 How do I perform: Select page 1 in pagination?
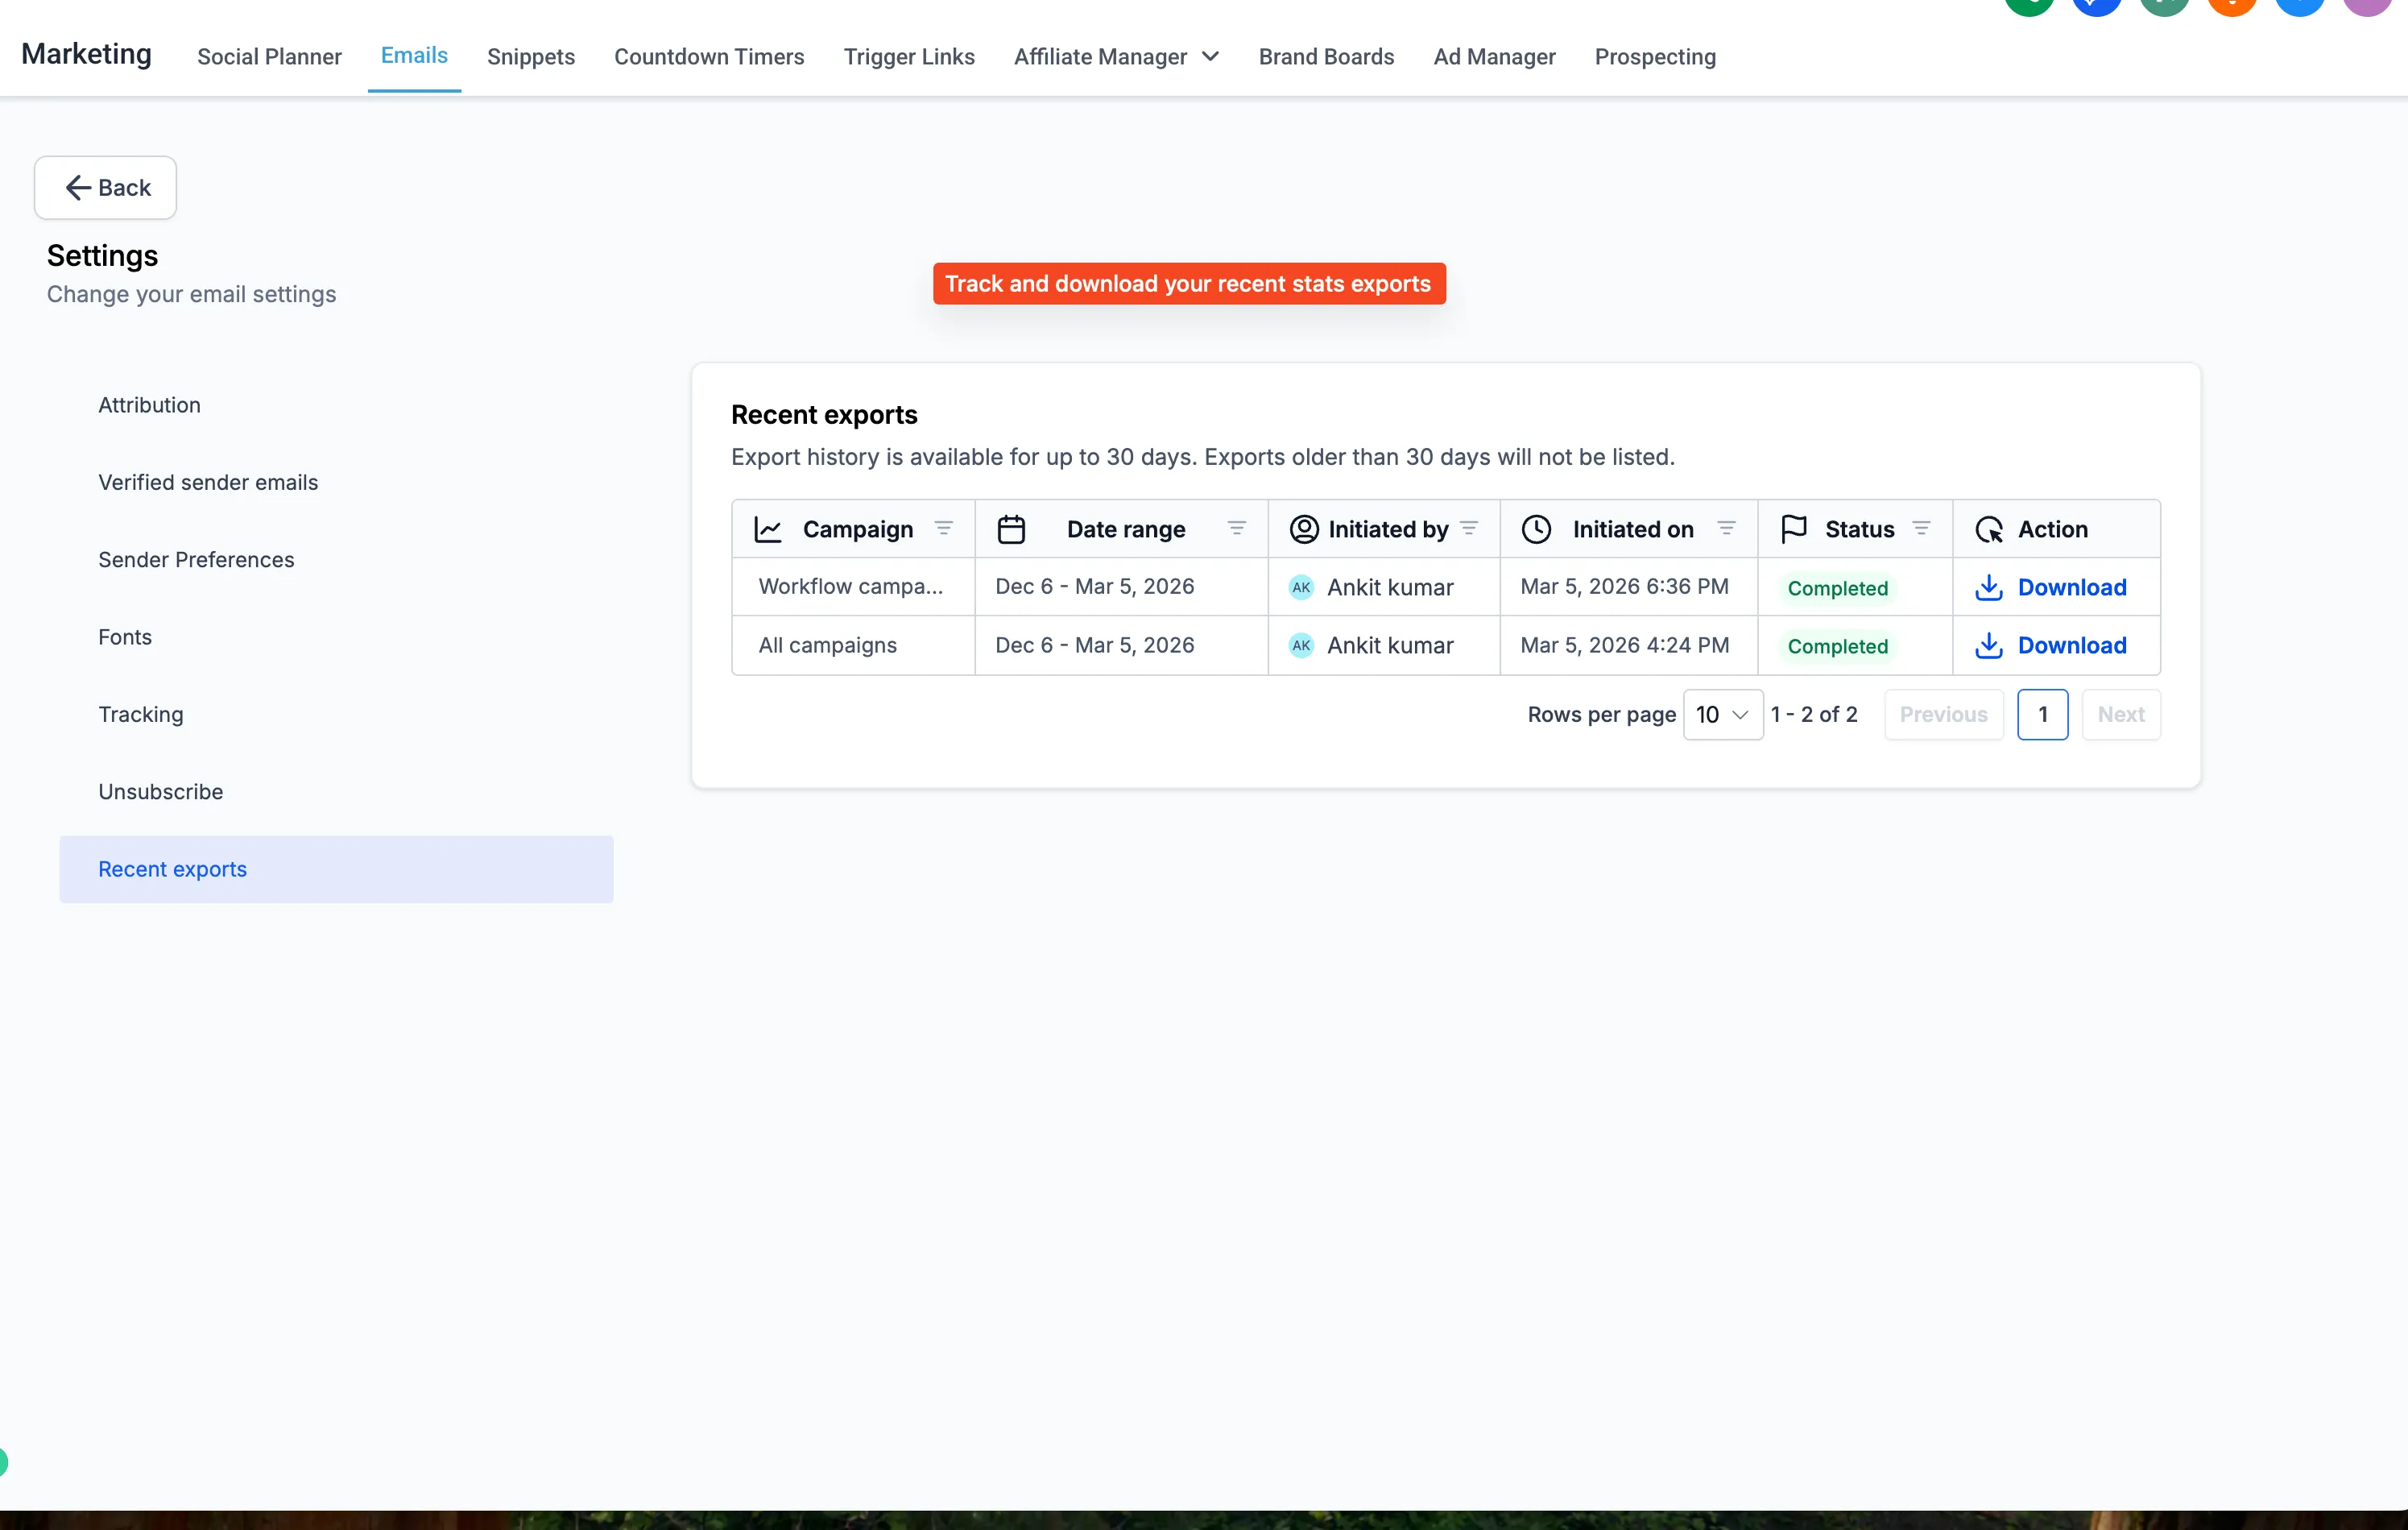coord(2041,715)
